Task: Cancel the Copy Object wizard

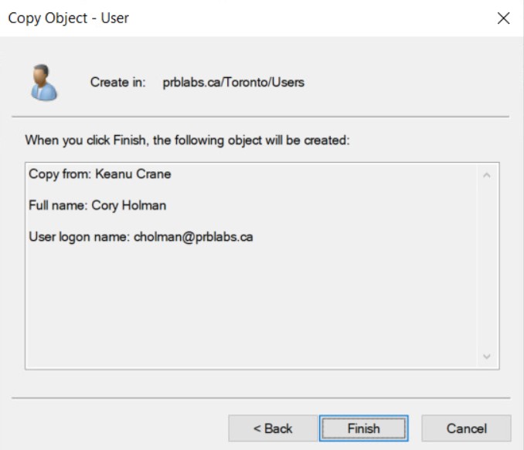Action: pyautogui.click(x=466, y=428)
